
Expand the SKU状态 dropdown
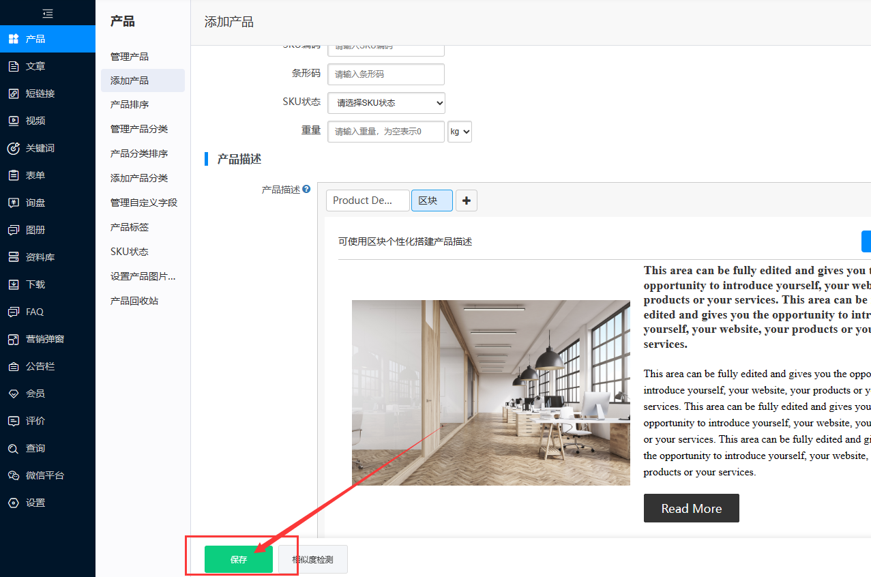point(386,103)
